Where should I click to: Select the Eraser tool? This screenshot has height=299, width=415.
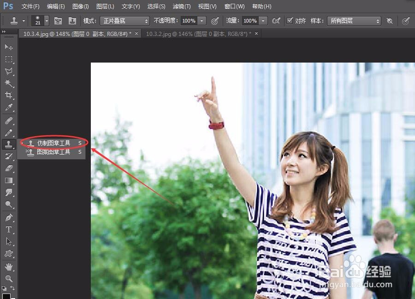point(8,168)
